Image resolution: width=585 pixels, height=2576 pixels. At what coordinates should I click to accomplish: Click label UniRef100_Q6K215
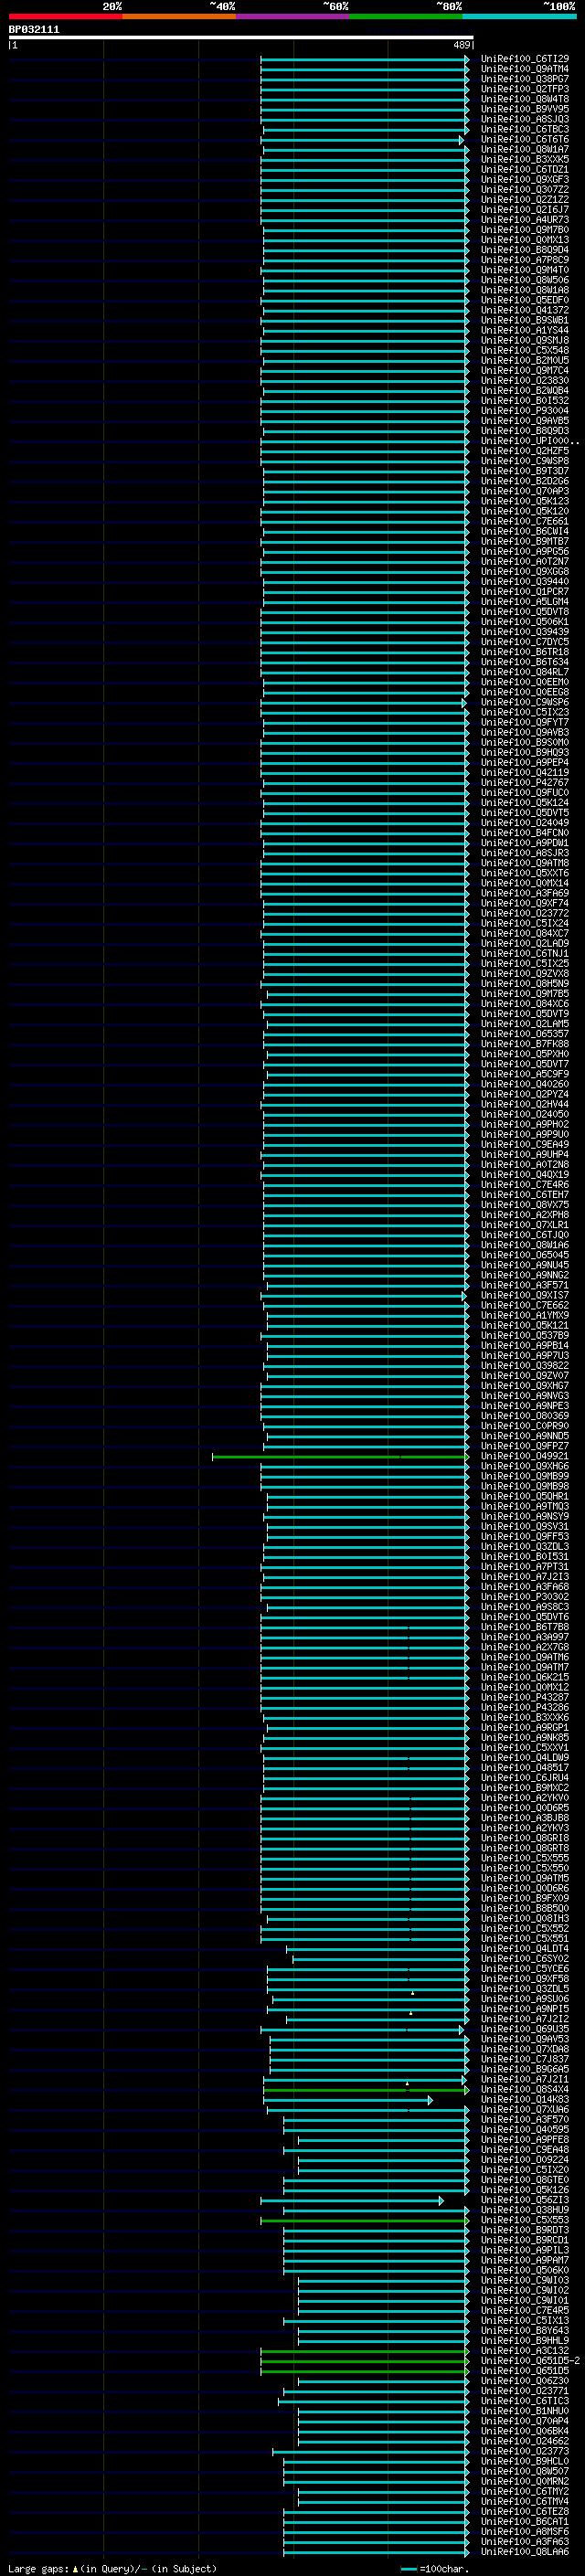point(524,1677)
